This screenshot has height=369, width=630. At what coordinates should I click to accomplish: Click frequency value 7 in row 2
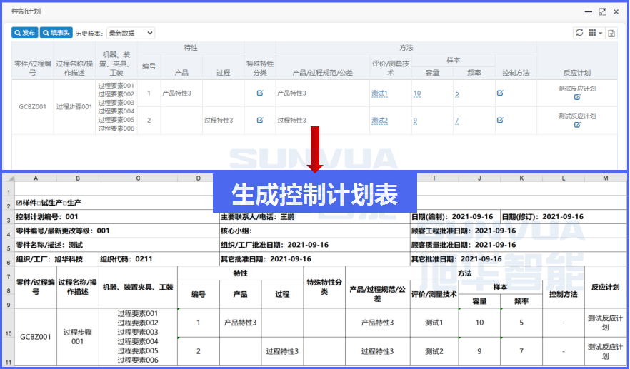456,121
